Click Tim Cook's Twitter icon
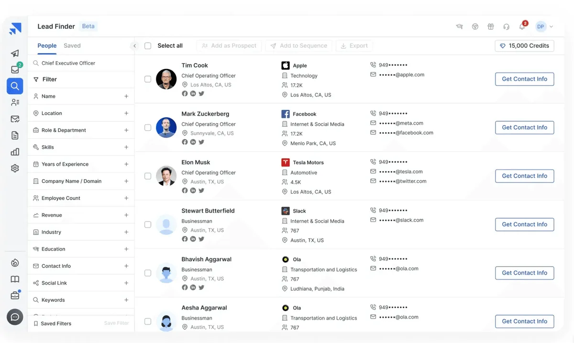Viewport: 574px width, 343px height. tap(201, 94)
